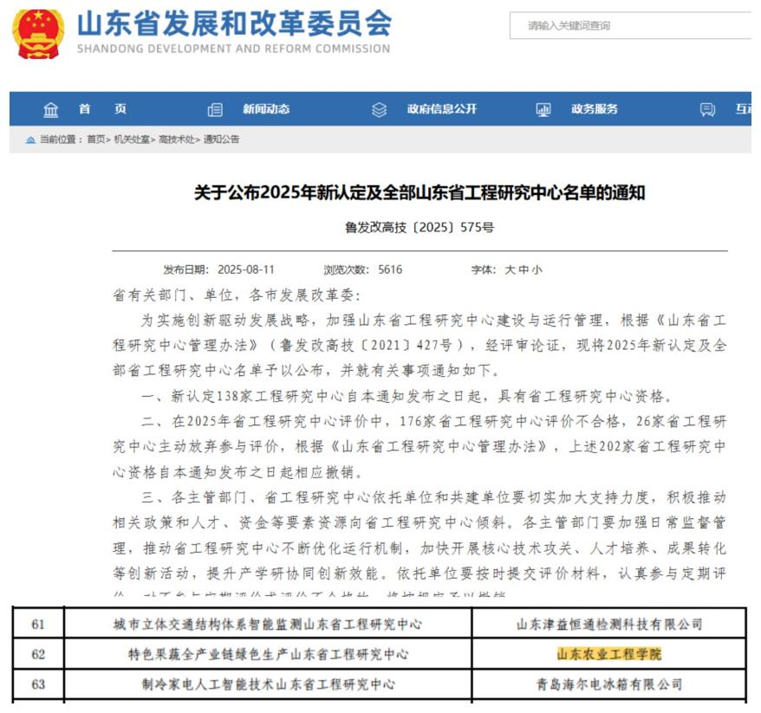Open the 首页 navigation menu item

[102, 109]
